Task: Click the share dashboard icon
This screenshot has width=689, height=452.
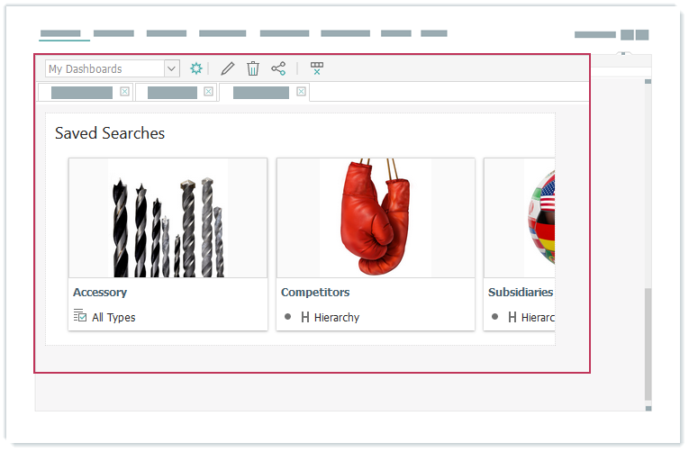Action: point(278,68)
